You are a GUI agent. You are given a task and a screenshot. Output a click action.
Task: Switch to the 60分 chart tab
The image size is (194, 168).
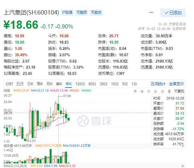[x=92, y=84]
